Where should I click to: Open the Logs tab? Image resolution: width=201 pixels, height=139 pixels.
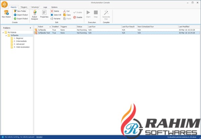coord(45,7)
